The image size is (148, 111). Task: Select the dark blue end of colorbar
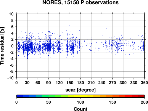[20, 96]
